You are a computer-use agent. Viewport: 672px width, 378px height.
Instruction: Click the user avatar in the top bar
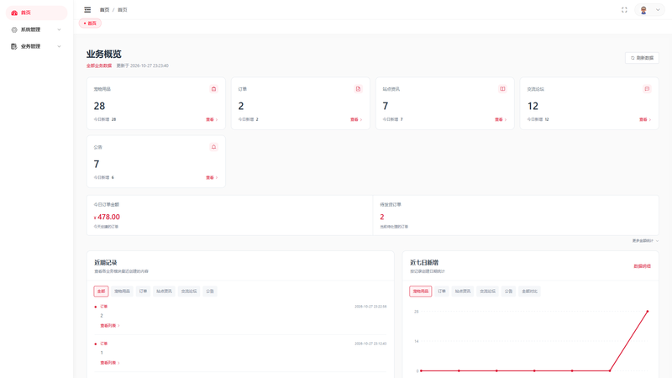click(x=643, y=10)
